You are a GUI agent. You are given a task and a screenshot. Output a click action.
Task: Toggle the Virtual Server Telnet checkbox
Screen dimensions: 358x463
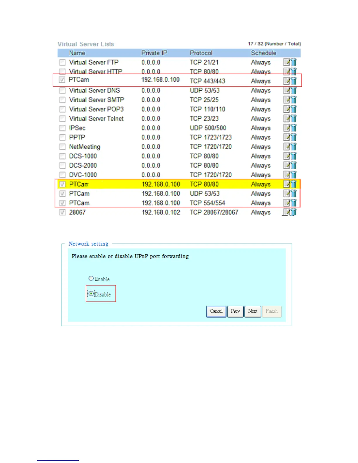(62, 118)
